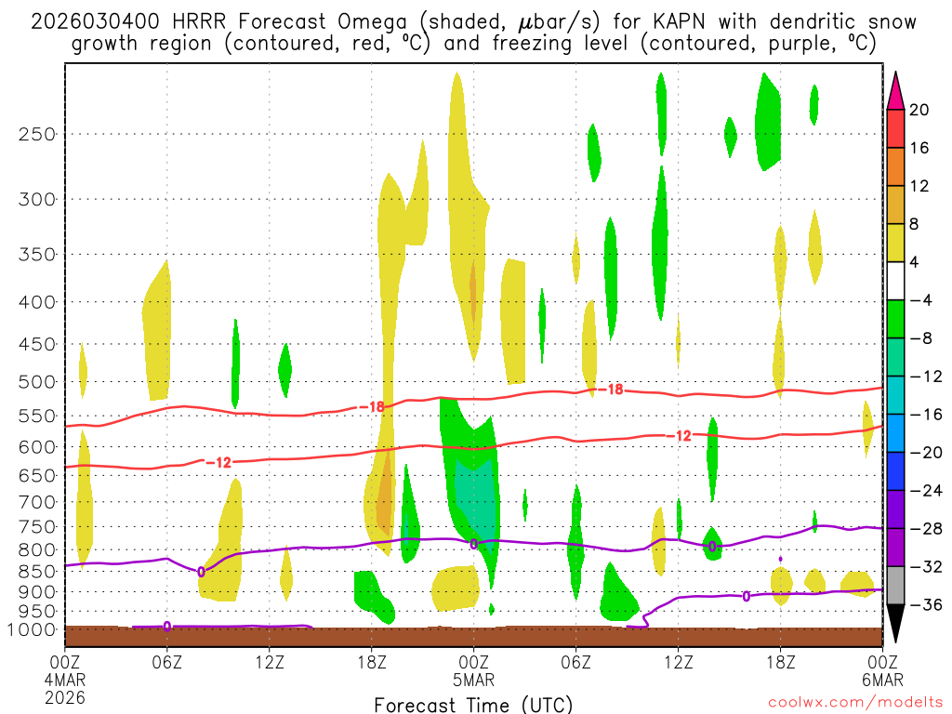952x714 pixels.
Task: Click the 300 pressure level label
Action: [36, 199]
